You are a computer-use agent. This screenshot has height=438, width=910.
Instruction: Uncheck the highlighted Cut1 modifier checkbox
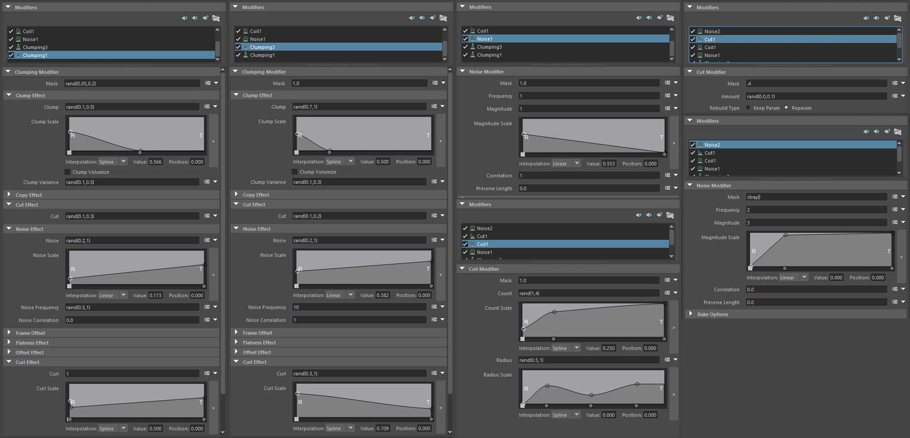(693, 40)
